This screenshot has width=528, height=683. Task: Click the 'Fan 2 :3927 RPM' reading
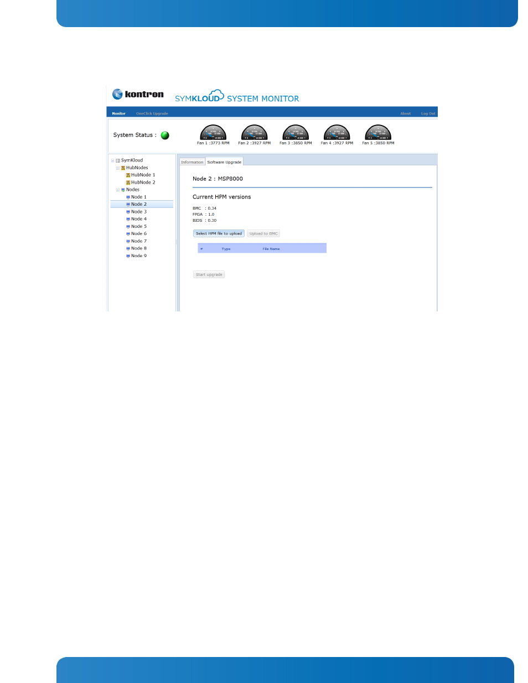(x=255, y=143)
